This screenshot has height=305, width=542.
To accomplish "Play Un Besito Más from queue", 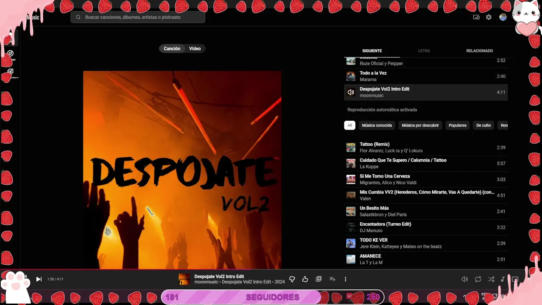I will coord(426,211).
